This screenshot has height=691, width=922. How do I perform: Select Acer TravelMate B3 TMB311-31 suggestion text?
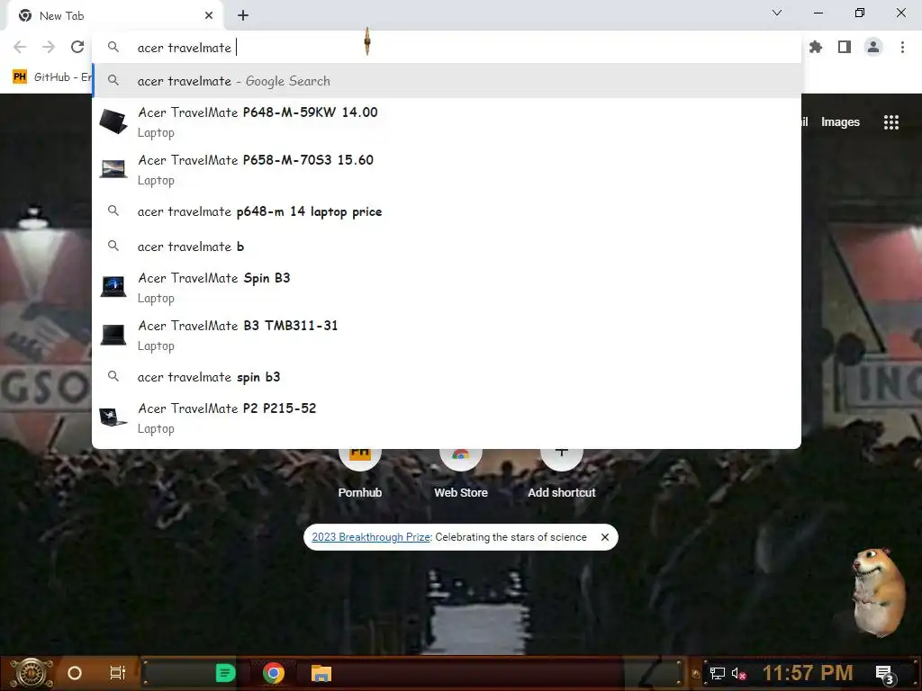[x=238, y=326]
